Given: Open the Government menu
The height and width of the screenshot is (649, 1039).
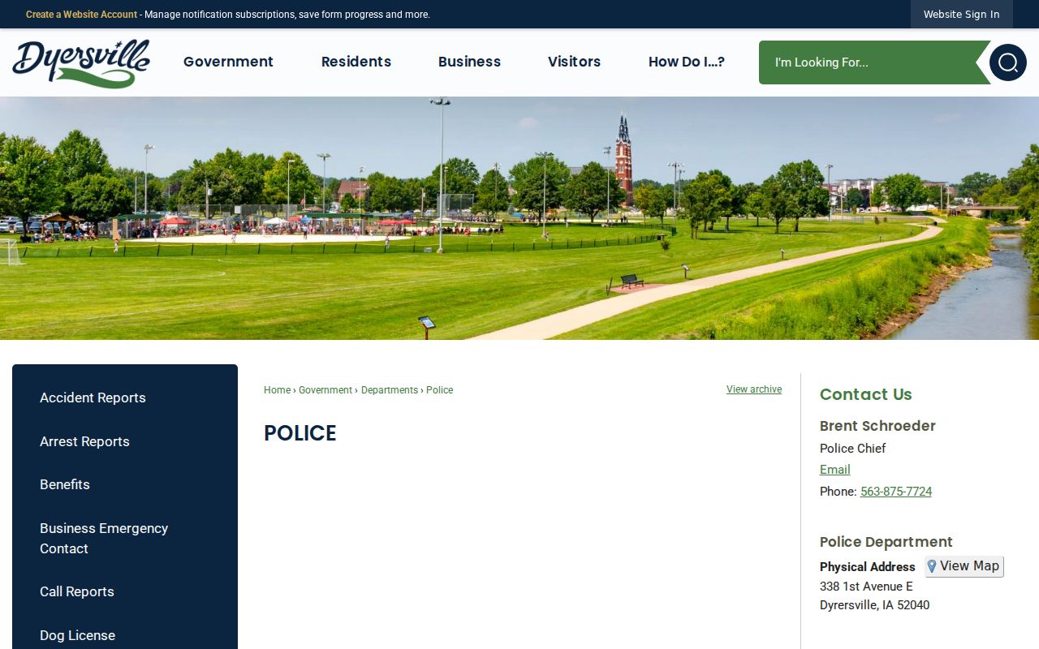Looking at the screenshot, I should tap(228, 62).
